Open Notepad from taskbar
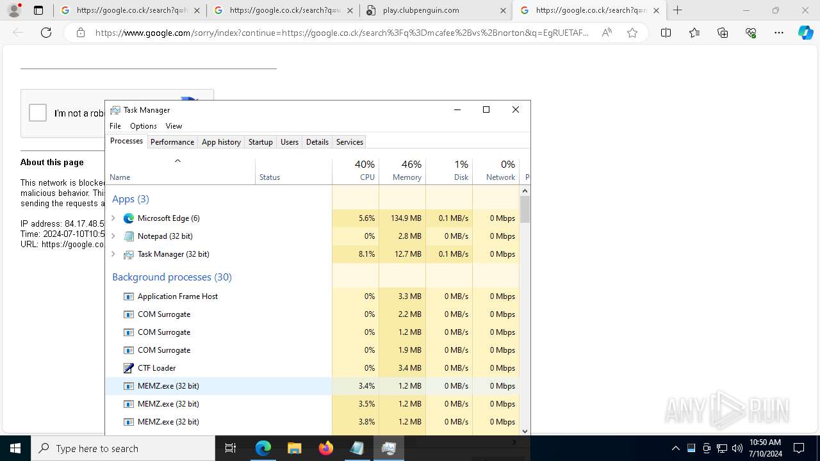This screenshot has width=820, height=461. [x=357, y=448]
